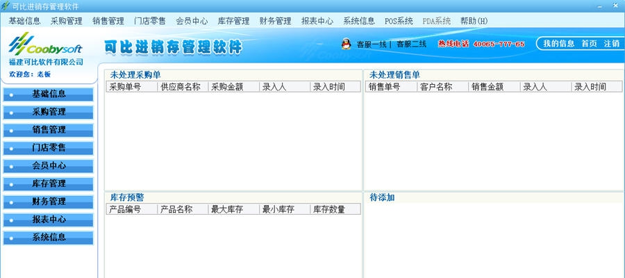Click the 销售单号 column header
Viewport: 625px width, 278px height.
click(392, 87)
